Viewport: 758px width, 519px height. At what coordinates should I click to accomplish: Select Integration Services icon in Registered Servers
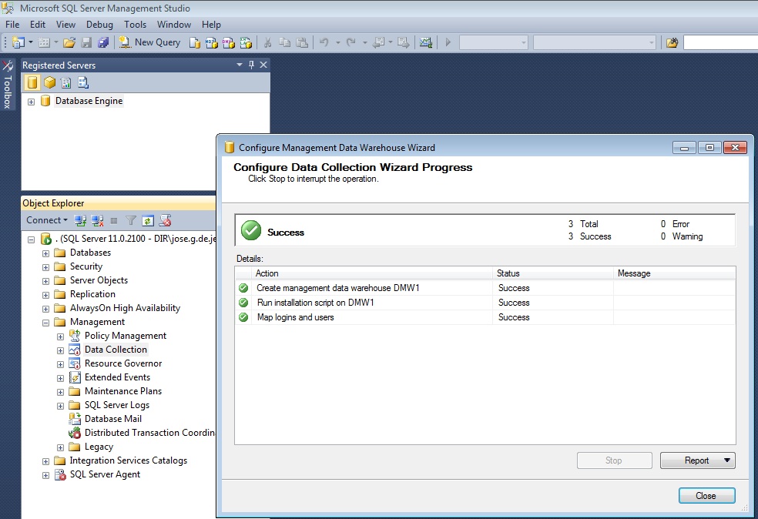pyautogui.click(x=82, y=82)
